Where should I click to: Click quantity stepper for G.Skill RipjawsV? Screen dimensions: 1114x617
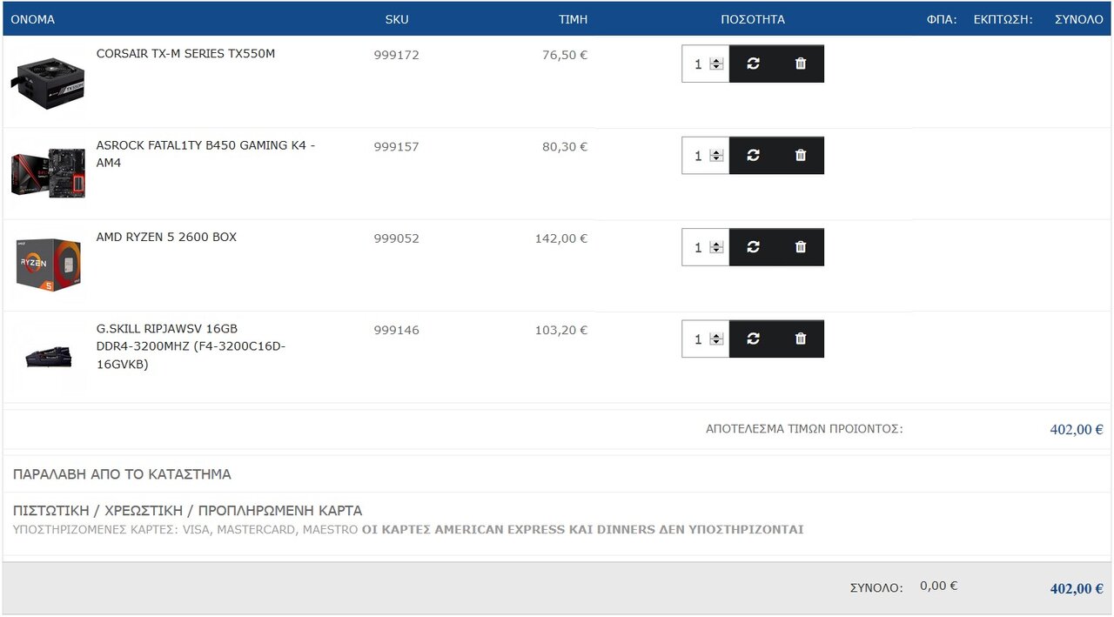pos(716,339)
